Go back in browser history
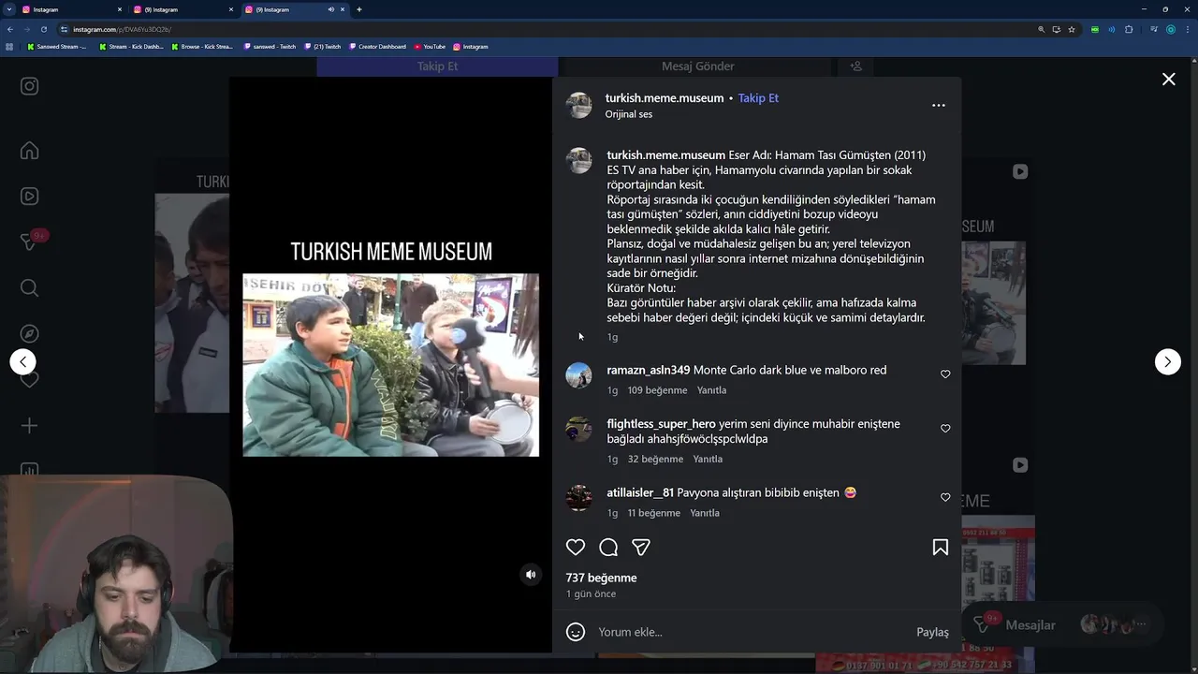Screen dimensions: 1198x674 click(x=9, y=29)
